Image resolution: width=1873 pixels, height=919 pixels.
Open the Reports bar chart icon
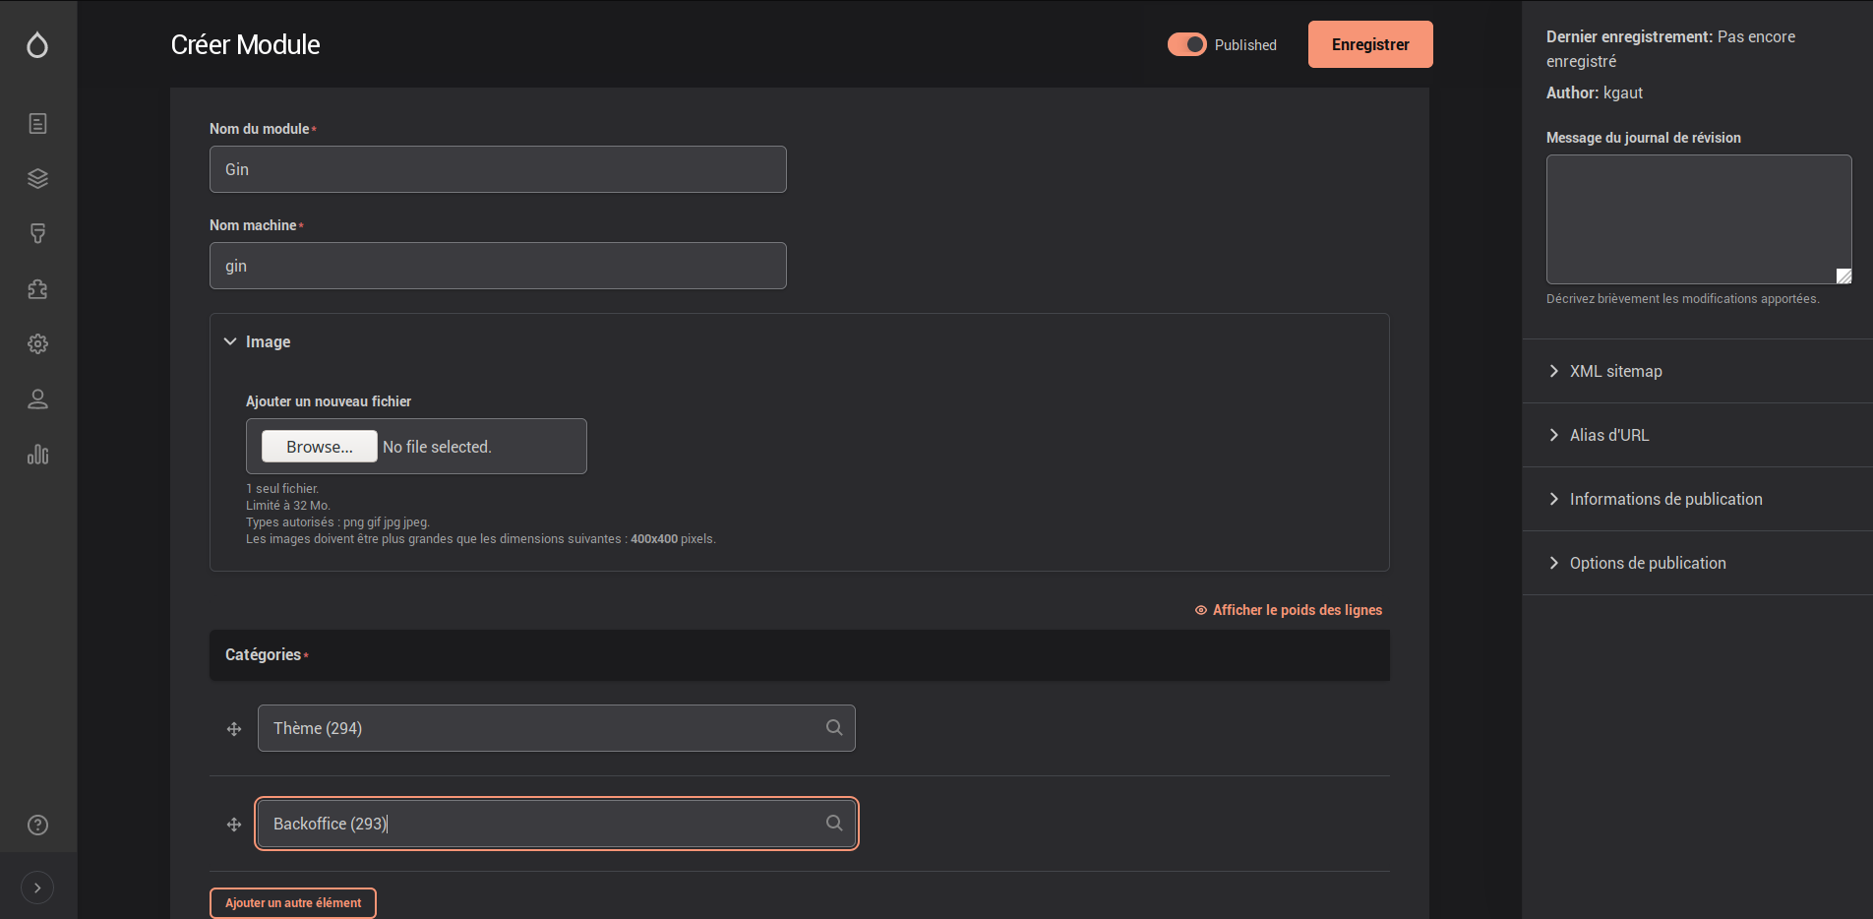[x=37, y=455]
